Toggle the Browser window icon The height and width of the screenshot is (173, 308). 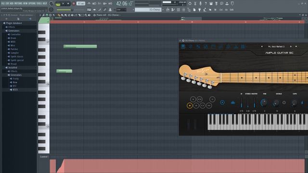tap(189, 10)
